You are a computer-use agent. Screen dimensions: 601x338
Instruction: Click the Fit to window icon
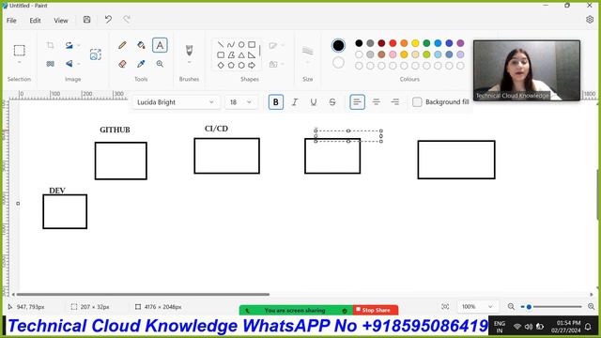coord(445,307)
